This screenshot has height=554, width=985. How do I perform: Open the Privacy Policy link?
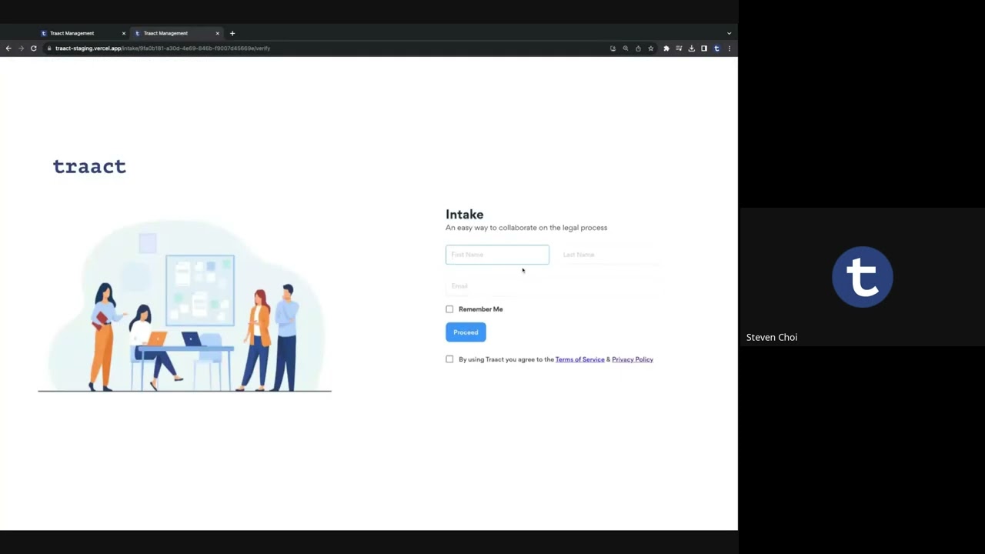pyautogui.click(x=633, y=359)
